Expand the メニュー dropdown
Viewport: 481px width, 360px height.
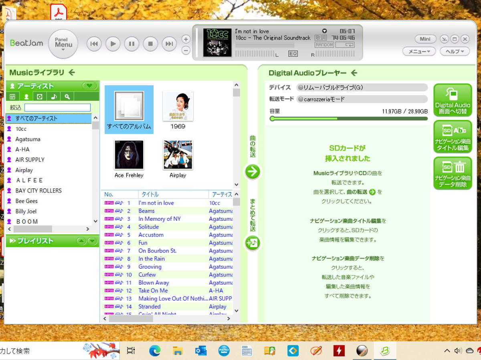point(419,52)
